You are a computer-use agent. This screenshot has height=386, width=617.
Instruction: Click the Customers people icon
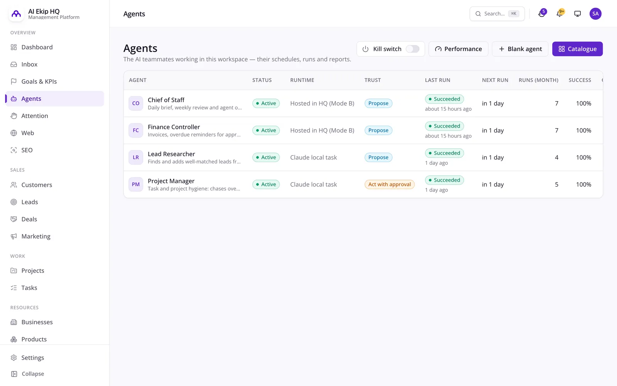coord(14,185)
